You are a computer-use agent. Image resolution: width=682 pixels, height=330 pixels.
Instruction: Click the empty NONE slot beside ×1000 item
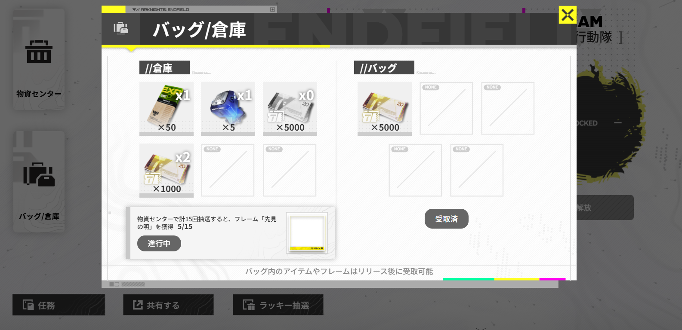(228, 170)
